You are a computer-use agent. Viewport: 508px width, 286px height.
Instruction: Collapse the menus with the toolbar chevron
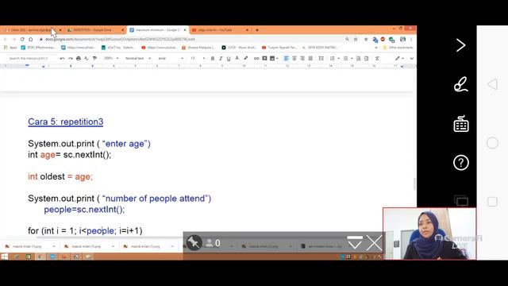[x=411, y=58]
